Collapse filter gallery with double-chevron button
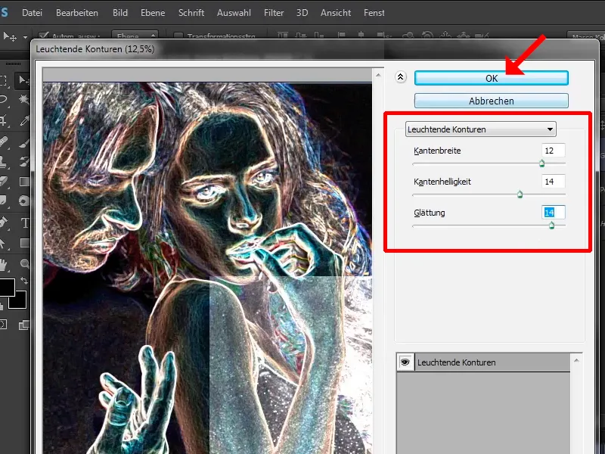Image resolution: width=605 pixels, height=454 pixels. (x=401, y=77)
